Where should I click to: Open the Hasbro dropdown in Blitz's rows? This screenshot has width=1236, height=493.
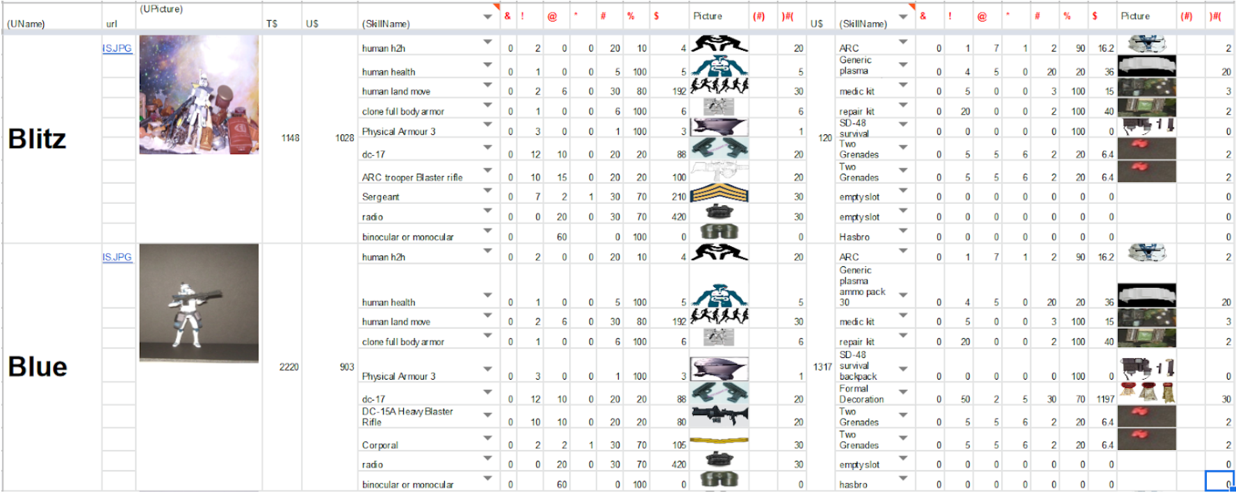click(903, 230)
